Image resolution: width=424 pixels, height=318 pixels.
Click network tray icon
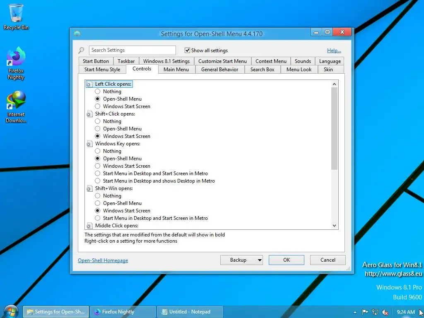pyautogui.click(x=375, y=312)
